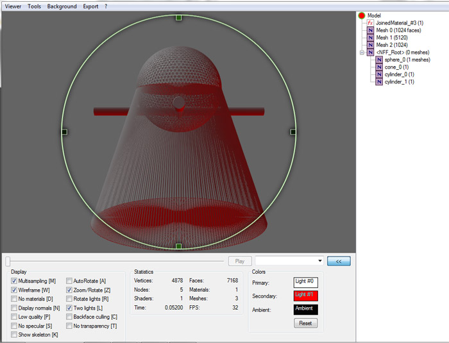Click the Primary Light #0 color swatch
Screen dimensions: 449x343
[305, 283]
